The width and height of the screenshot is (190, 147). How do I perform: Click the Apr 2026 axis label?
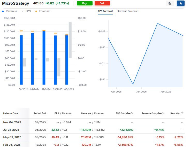pyautogui.click(x=166, y=92)
